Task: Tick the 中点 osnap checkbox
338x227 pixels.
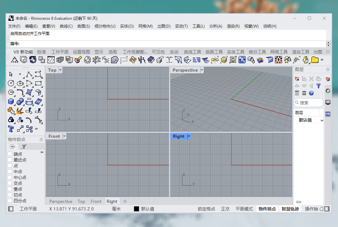Action: pyautogui.click(x=10, y=172)
